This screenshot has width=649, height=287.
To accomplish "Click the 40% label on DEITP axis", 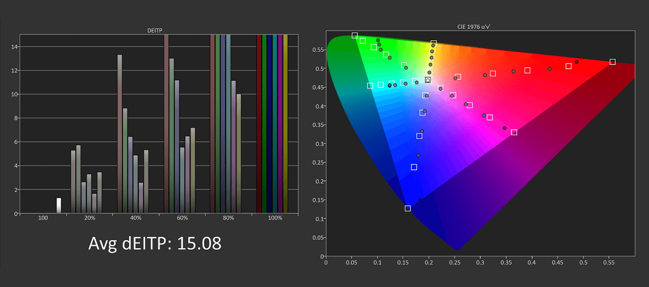I will click(x=136, y=218).
